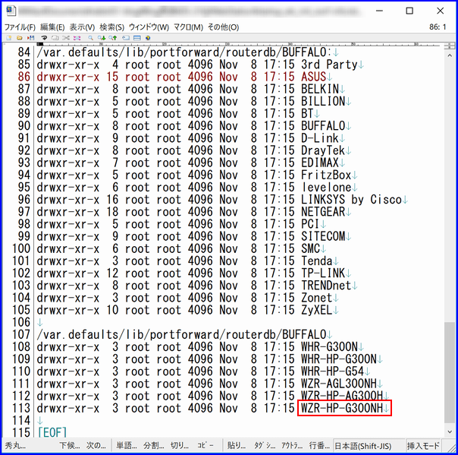Open the ウィンドウ(W) menu

point(149,27)
